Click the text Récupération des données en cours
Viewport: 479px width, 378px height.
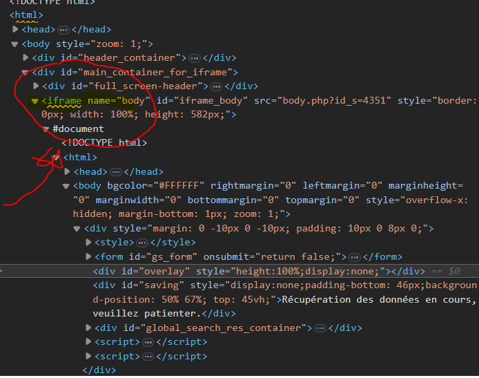(378, 299)
